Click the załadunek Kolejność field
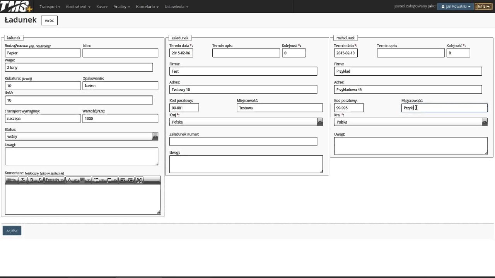This screenshot has height=278, width=495. coord(294,53)
